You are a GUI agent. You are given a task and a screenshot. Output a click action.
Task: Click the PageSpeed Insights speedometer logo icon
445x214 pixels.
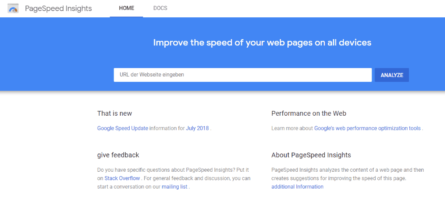pyautogui.click(x=13, y=8)
